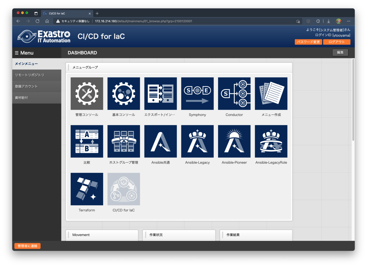Screen dimensions: 367x267
Task: Open the 管理コンソール menu group icon
Action: 87,94
